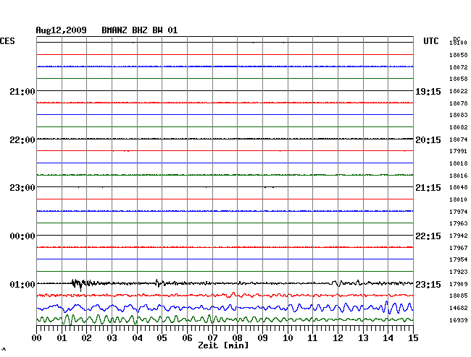Click minute 00 on the time axis
This screenshot has height=357, width=471.
[x=37, y=338]
